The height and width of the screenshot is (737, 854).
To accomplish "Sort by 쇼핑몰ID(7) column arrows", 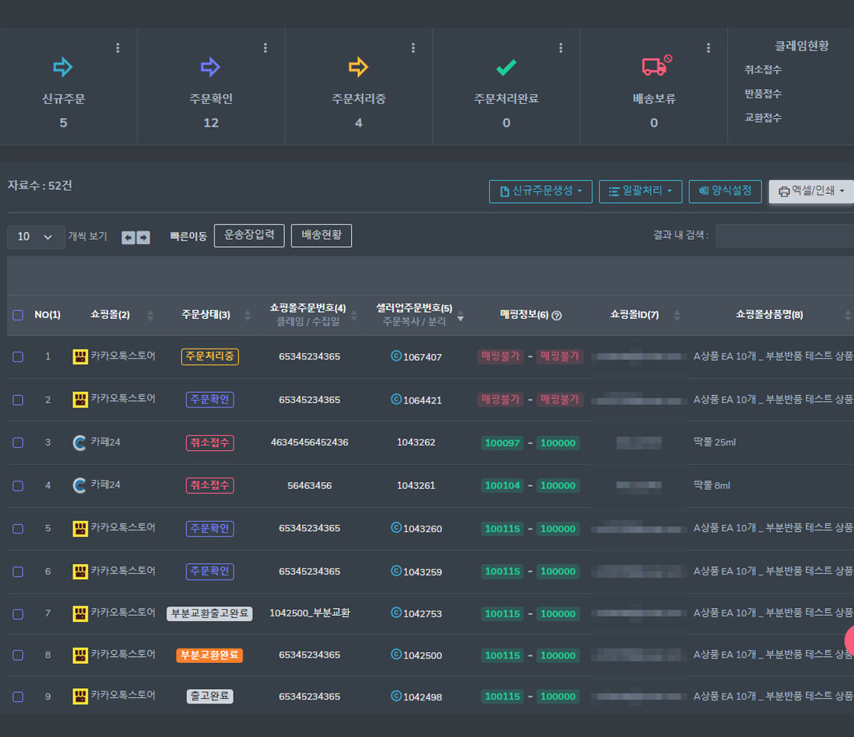I will [677, 315].
